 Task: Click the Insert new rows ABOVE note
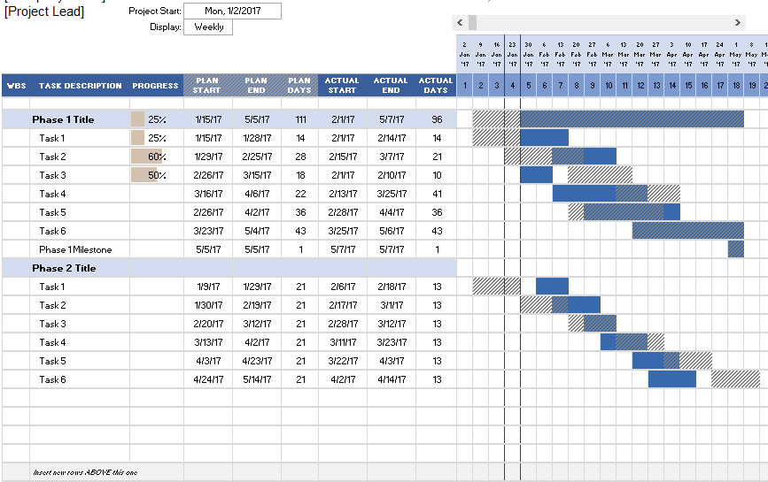[85, 472]
